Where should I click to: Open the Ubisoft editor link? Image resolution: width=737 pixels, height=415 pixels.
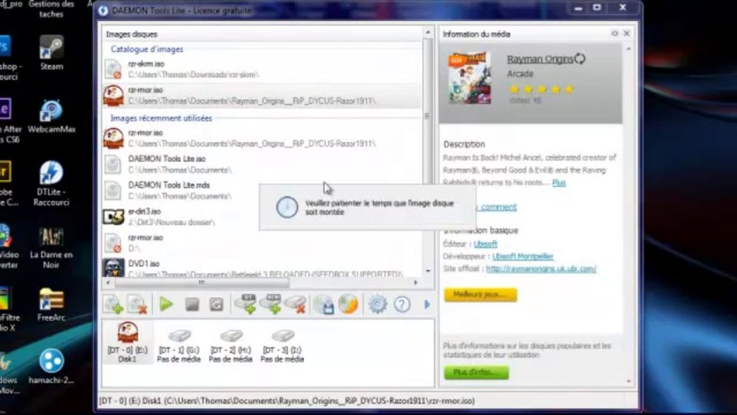tap(485, 244)
